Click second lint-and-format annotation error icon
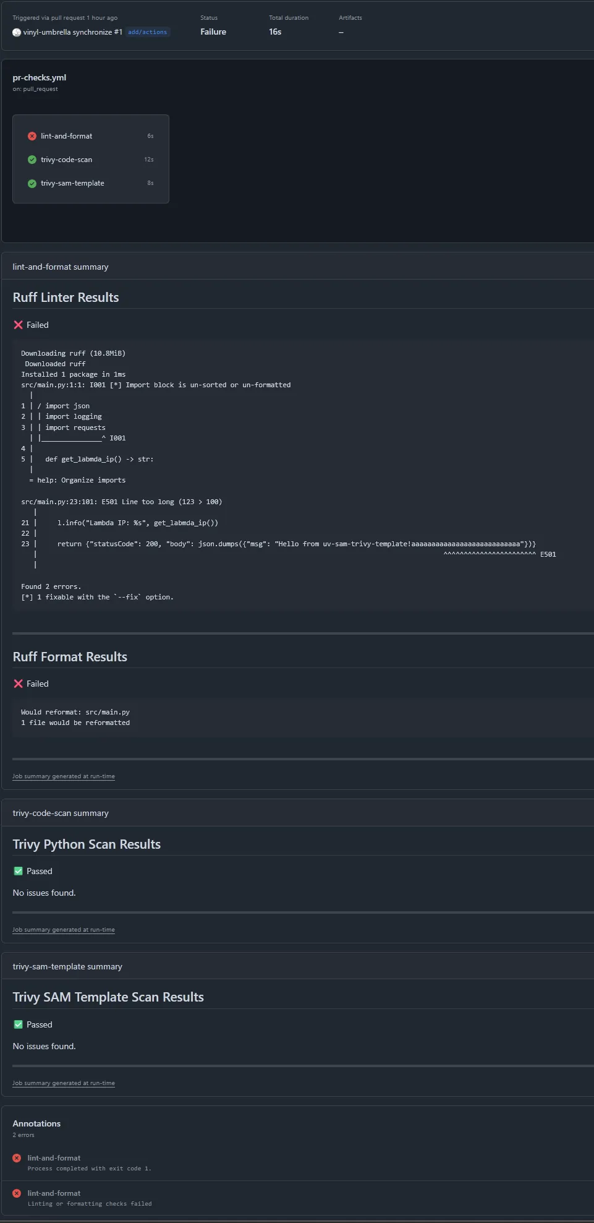 coord(17,1193)
